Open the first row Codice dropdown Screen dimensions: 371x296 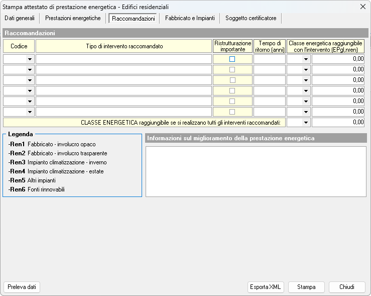click(x=30, y=59)
